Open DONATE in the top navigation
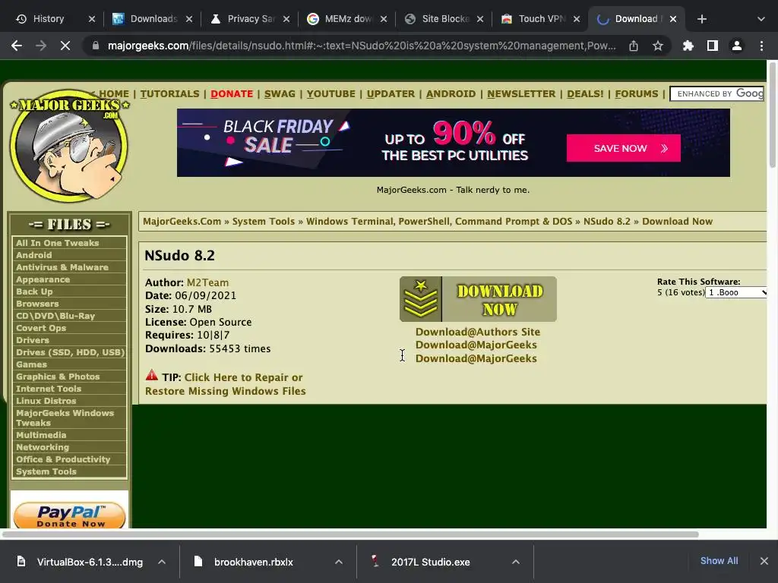 coord(232,93)
